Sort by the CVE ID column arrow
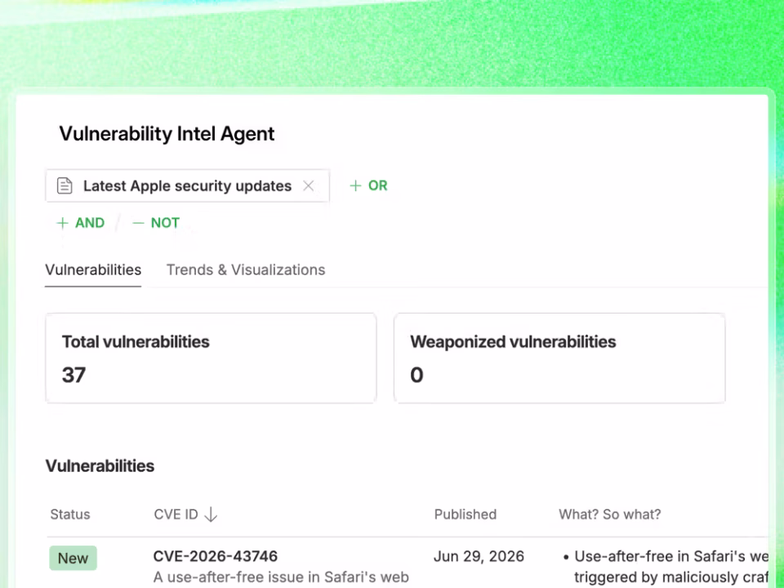Image resolution: width=784 pixels, height=588 pixels. pos(211,514)
